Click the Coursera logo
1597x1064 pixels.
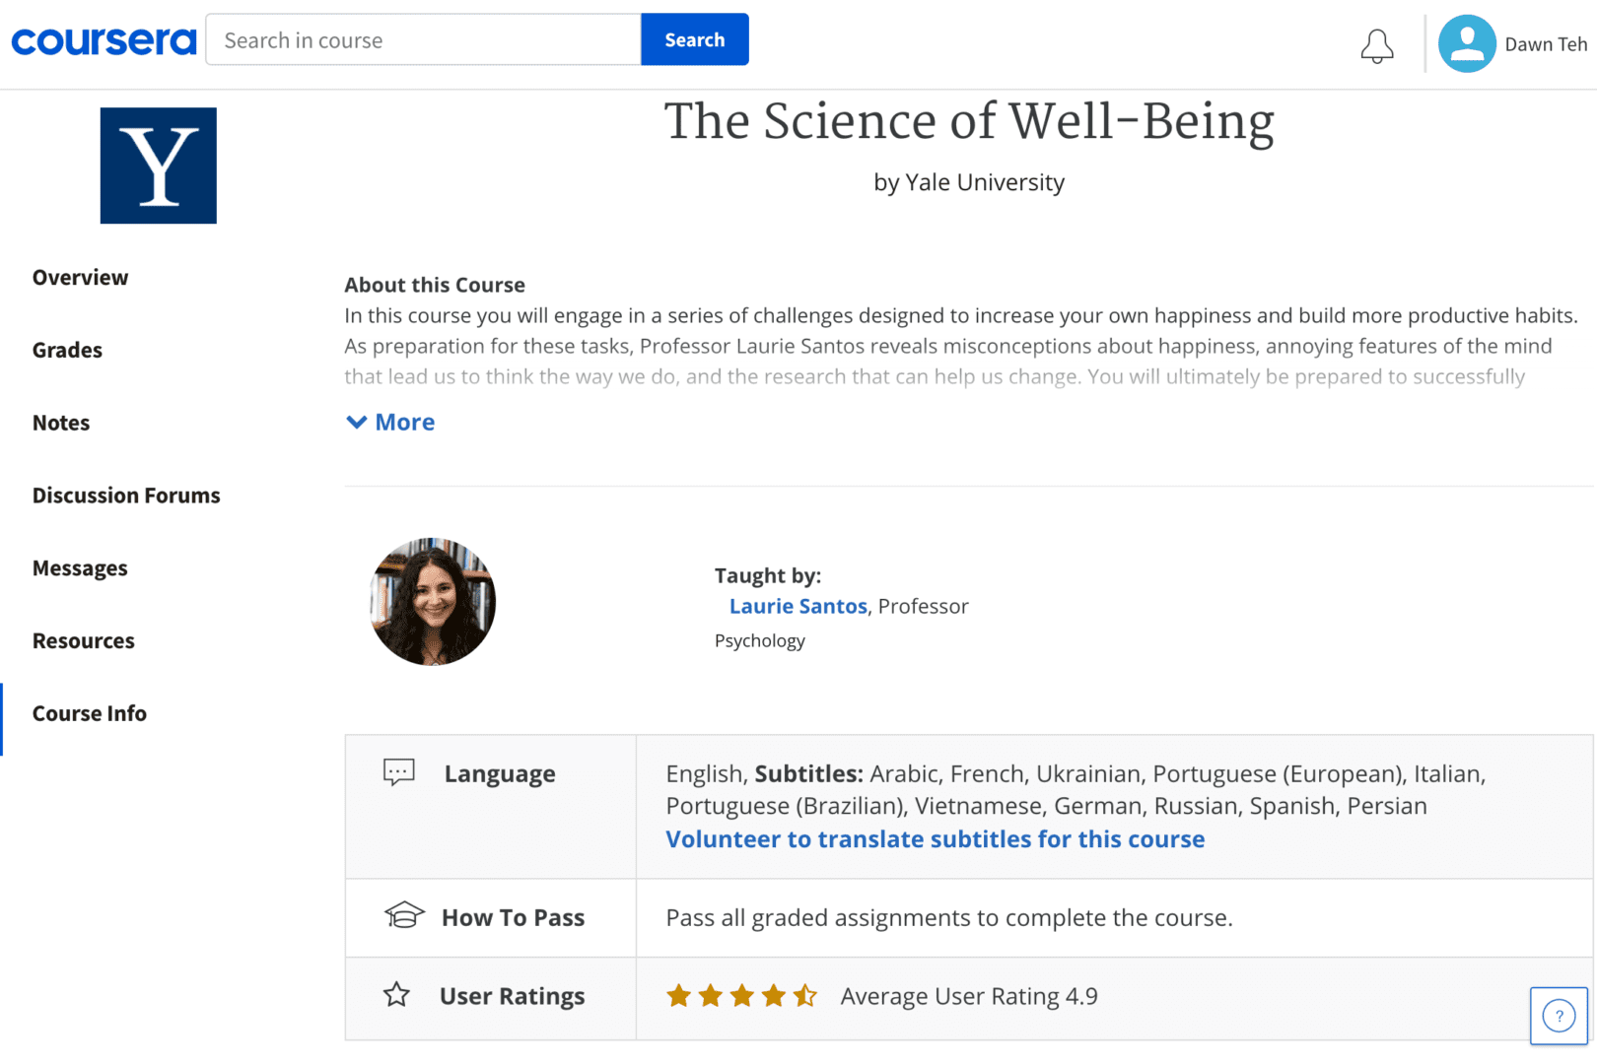point(103,40)
